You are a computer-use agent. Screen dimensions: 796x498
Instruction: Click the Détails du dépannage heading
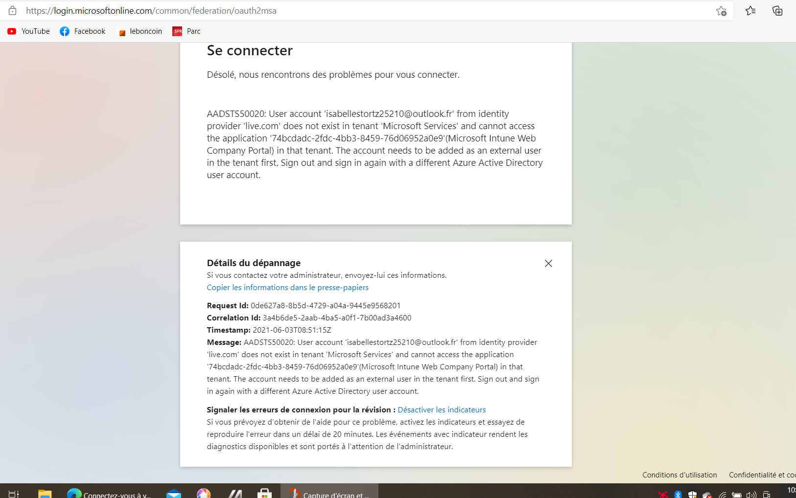(254, 263)
